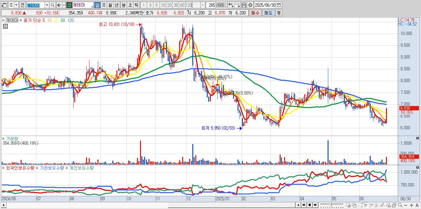Open the 주 market type dropdown arrow

coord(16,5)
